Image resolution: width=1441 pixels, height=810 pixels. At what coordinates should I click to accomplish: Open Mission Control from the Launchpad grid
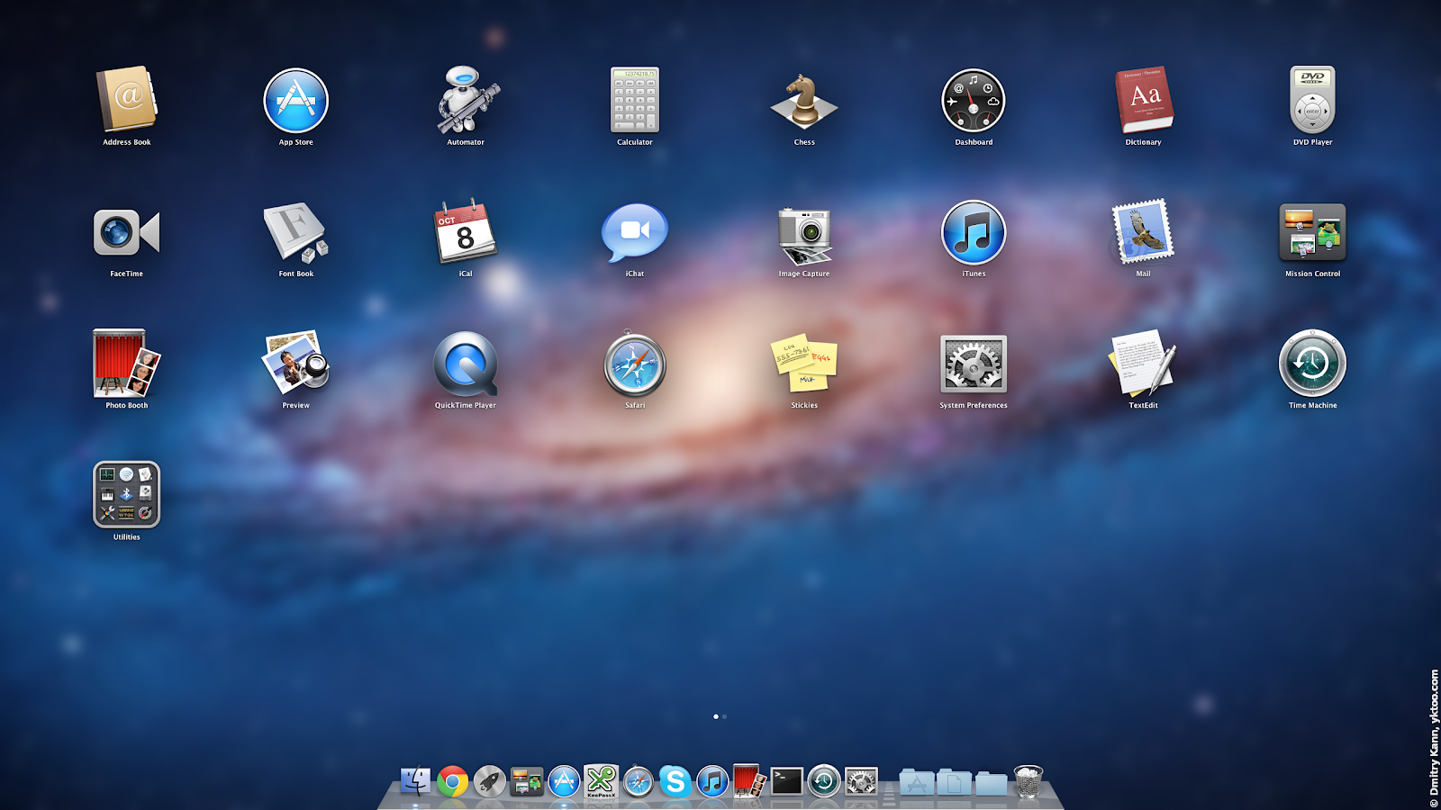pyautogui.click(x=1312, y=232)
